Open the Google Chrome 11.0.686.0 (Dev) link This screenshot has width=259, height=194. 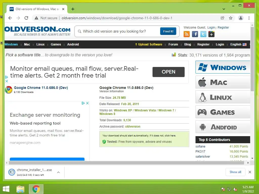41,88
